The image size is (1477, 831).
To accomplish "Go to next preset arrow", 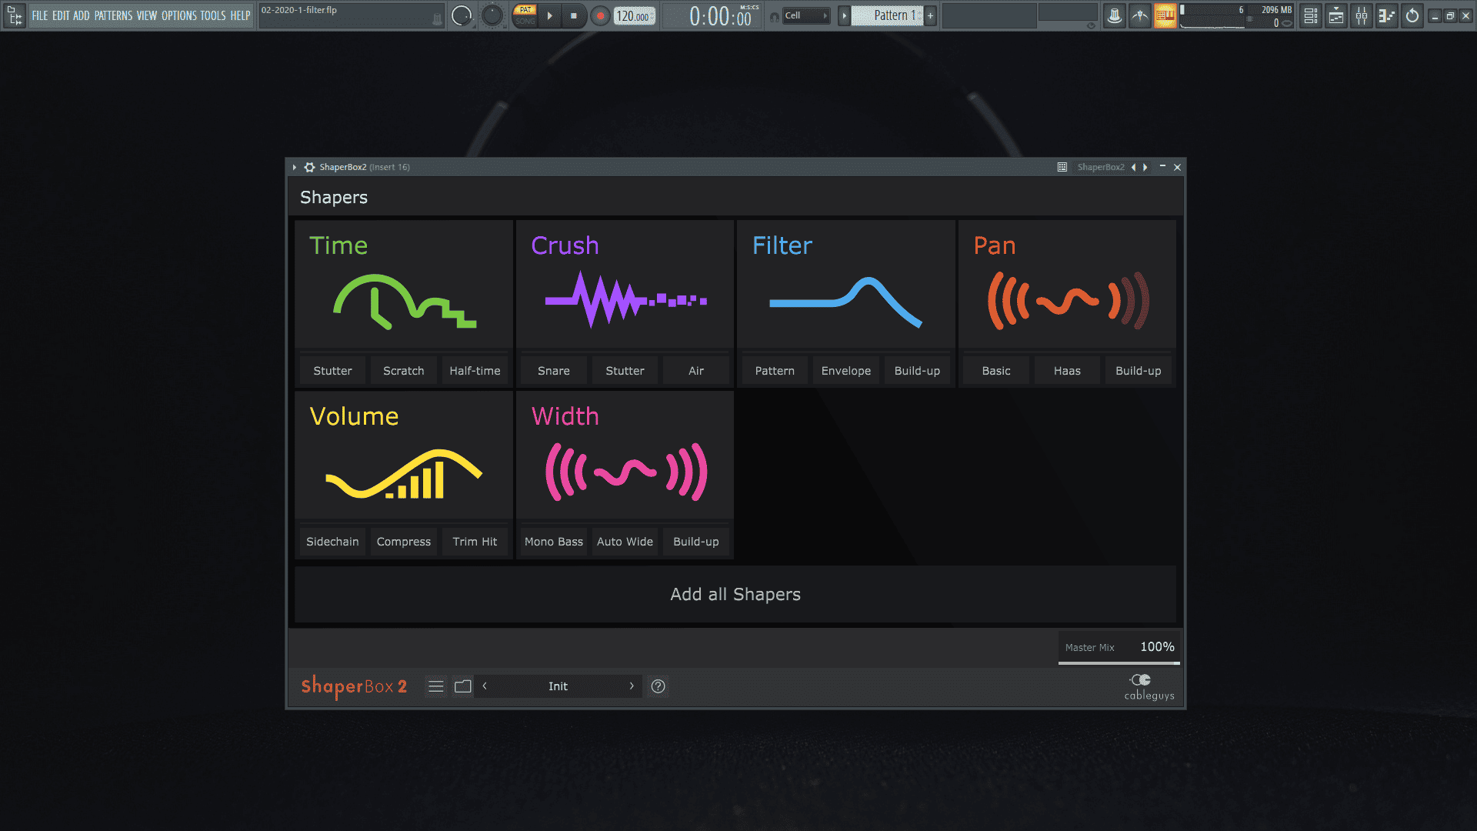I will (632, 686).
